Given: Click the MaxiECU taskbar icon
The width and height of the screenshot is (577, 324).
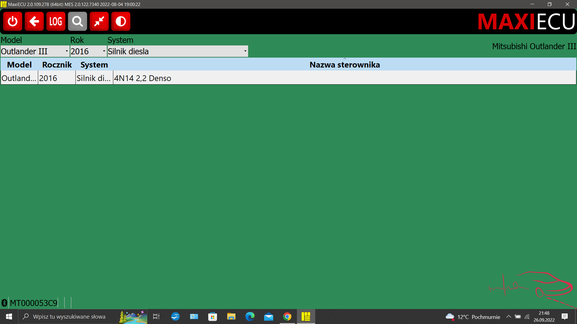Looking at the screenshot, I should [306, 316].
